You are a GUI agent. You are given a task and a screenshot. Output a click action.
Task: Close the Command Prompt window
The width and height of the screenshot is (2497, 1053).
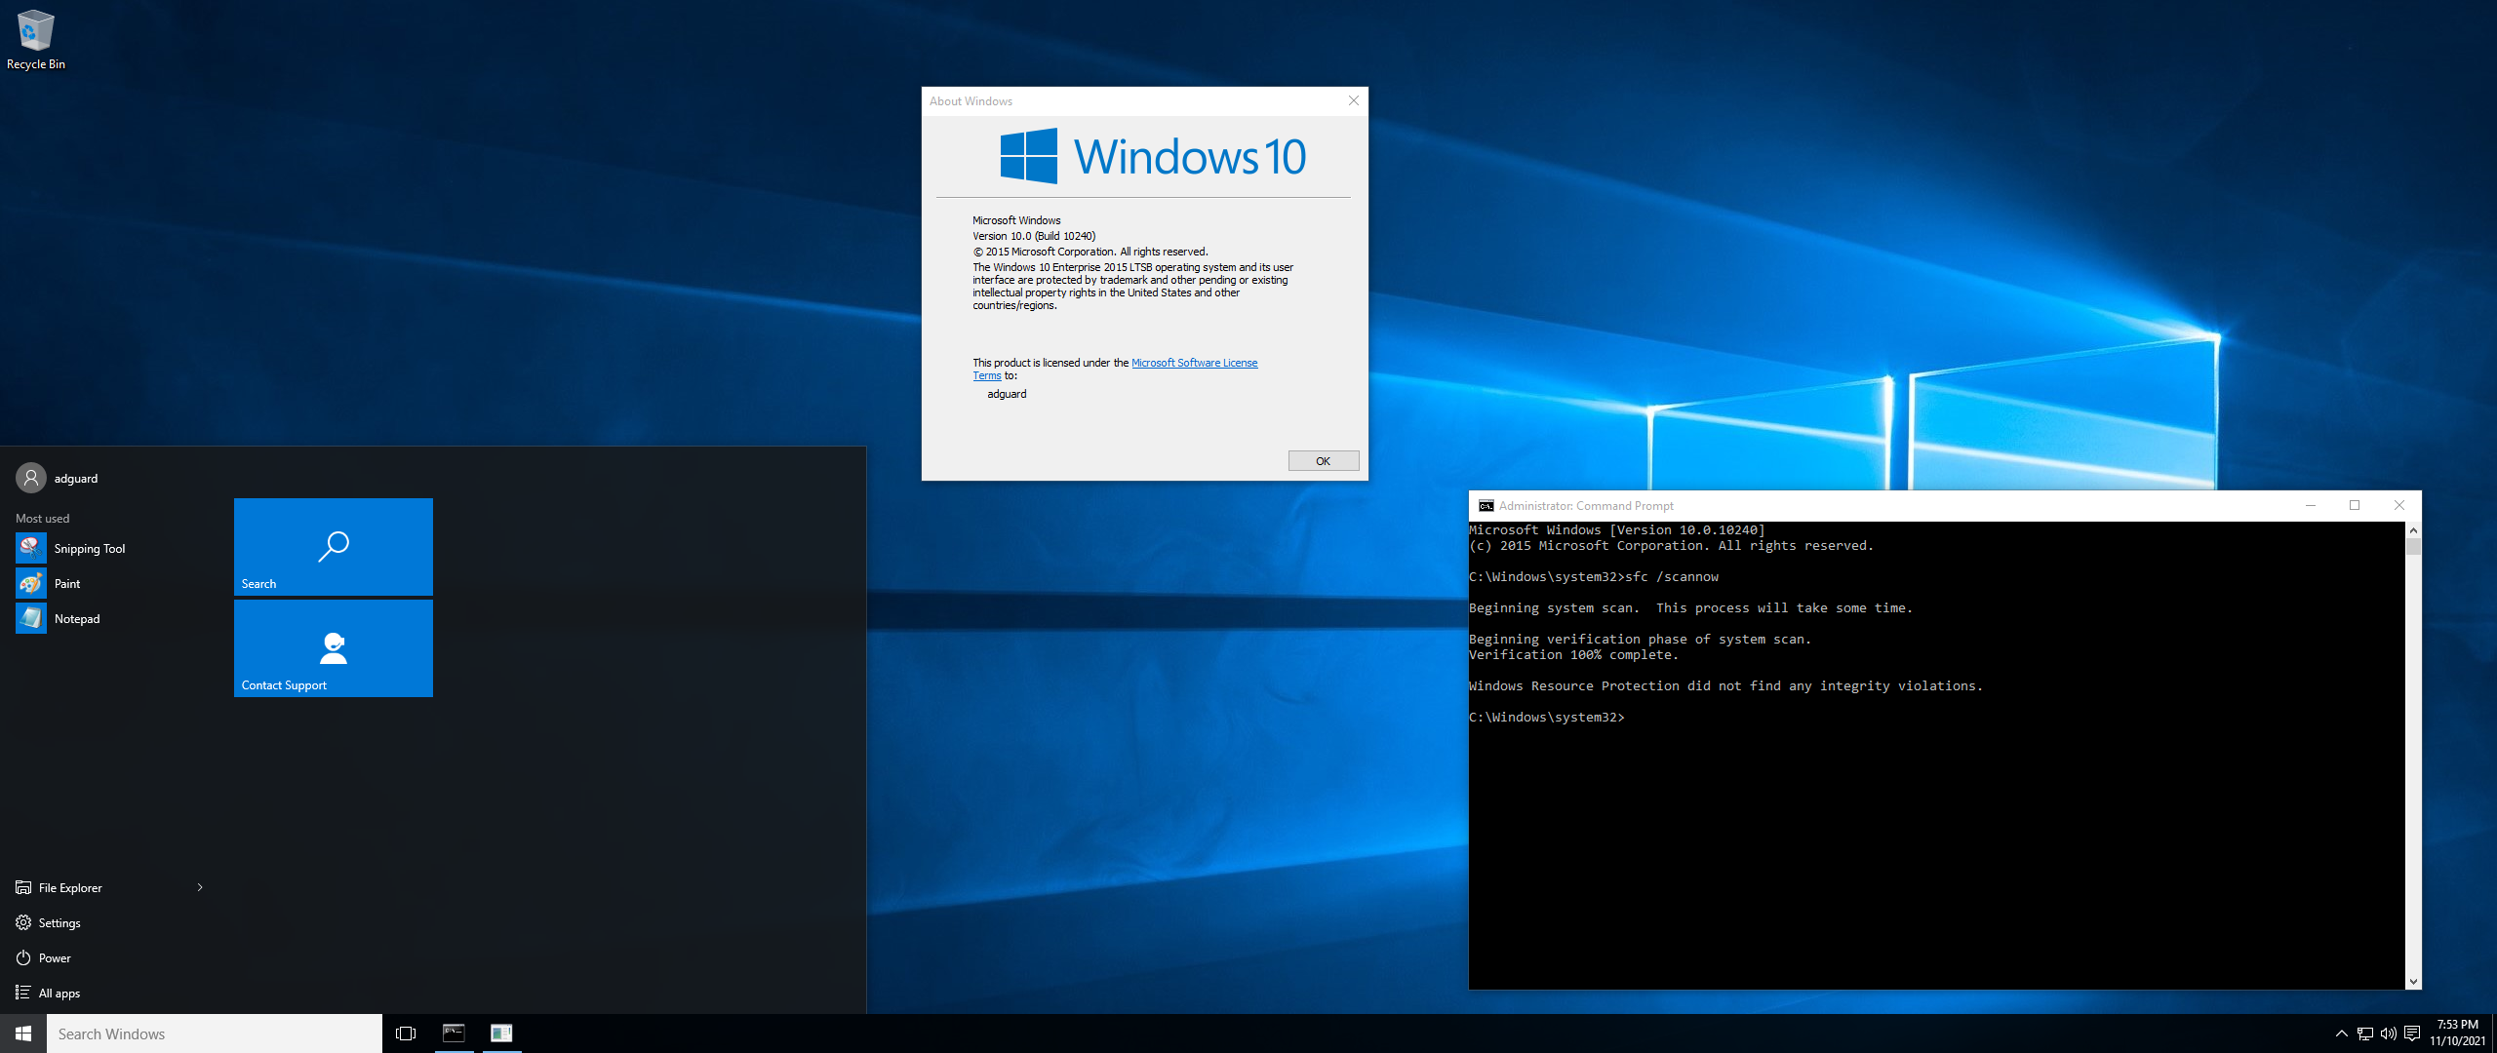tap(2399, 505)
